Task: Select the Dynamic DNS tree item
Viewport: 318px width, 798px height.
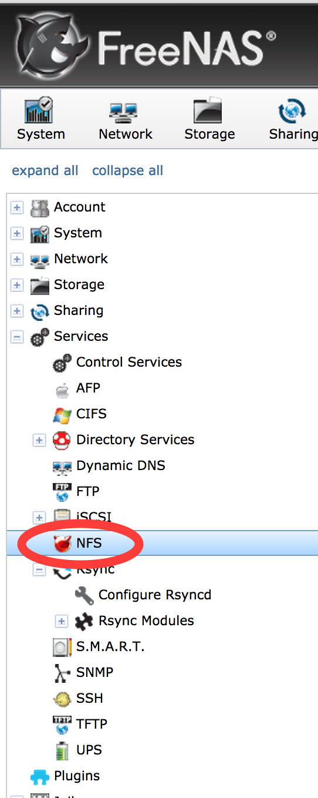Action: 120,466
